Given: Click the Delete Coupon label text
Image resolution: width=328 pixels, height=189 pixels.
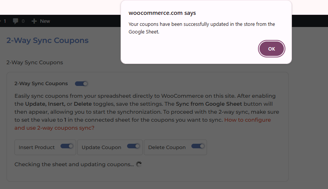Looking at the screenshot, I should click(x=167, y=147).
